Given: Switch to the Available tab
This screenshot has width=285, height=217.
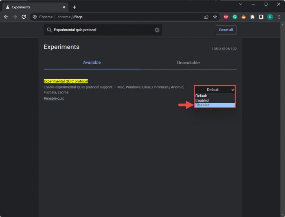Looking at the screenshot, I should pyautogui.click(x=92, y=63).
